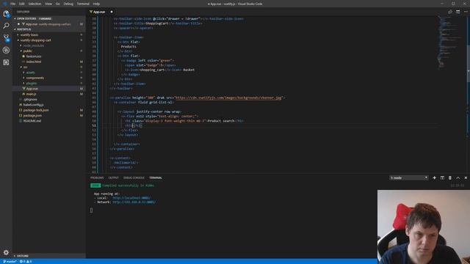
Task: Switch to the Debug Console tab
Action: tap(134, 177)
